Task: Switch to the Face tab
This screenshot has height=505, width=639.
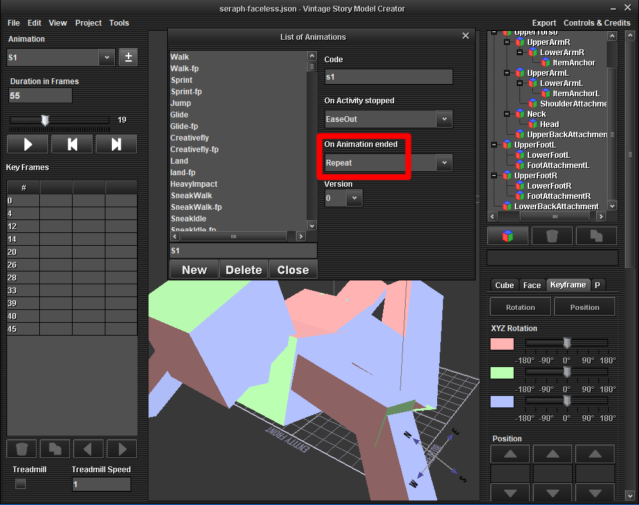Action: coord(532,285)
